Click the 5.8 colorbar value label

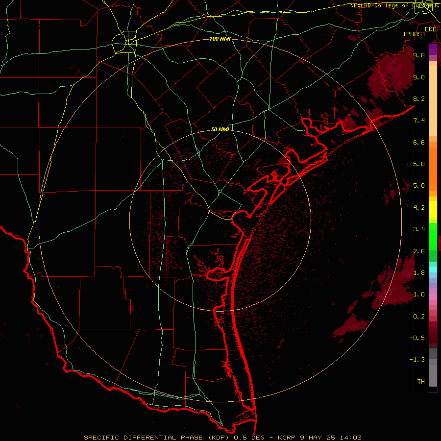pos(419,164)
